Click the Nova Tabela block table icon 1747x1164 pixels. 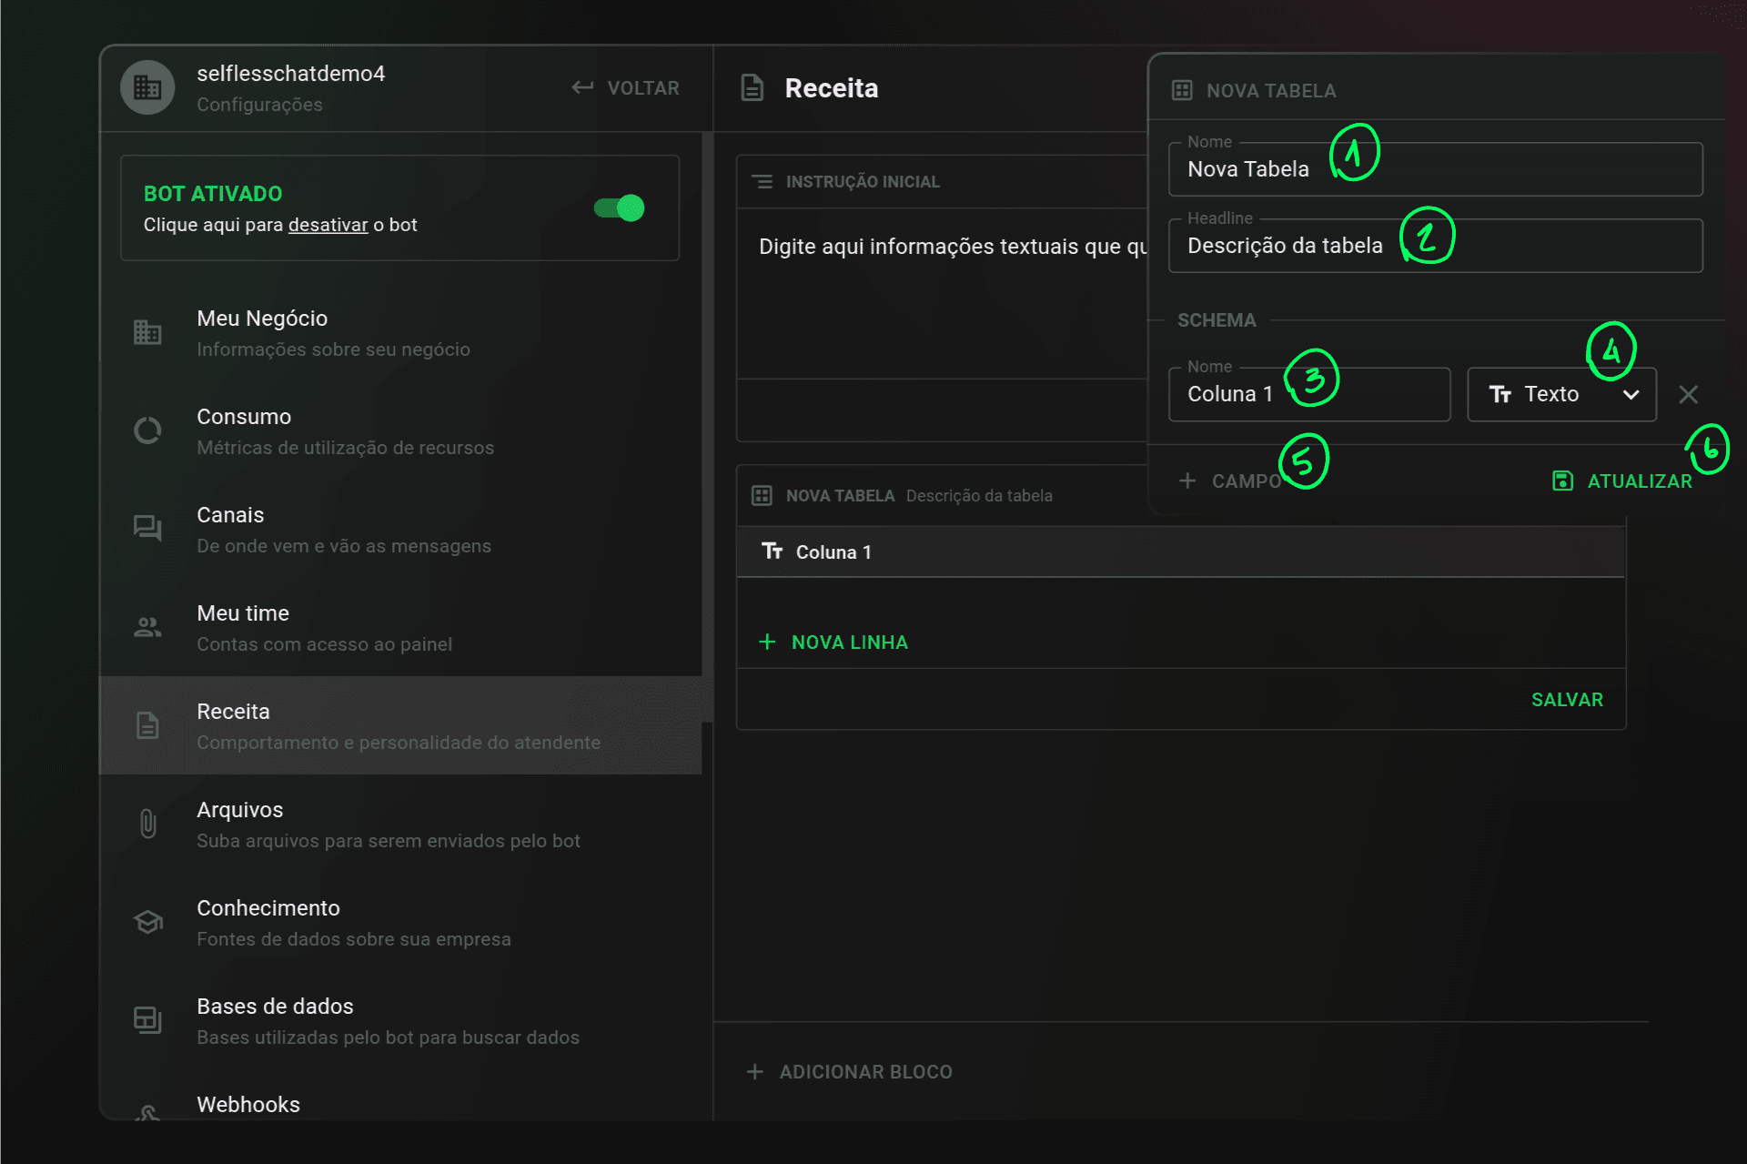tap(762, 496)
